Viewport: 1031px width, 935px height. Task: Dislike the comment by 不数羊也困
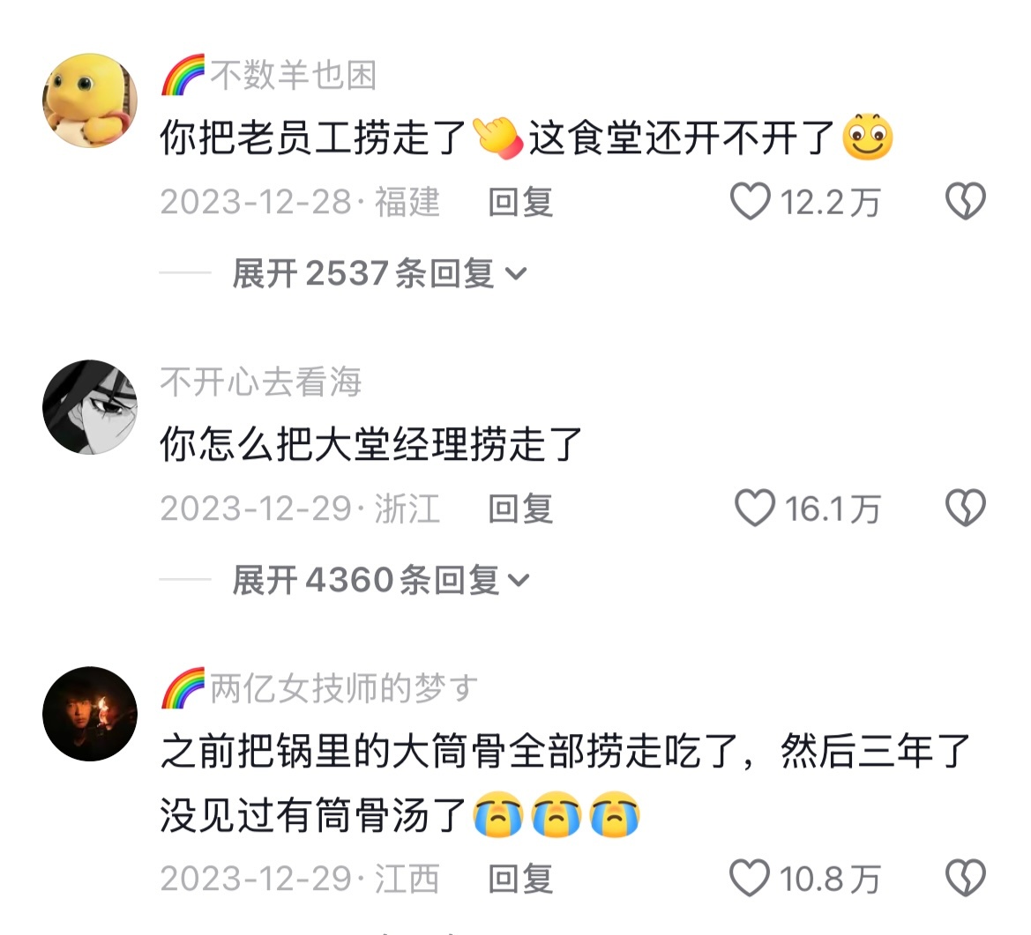(x=965, y=201)
